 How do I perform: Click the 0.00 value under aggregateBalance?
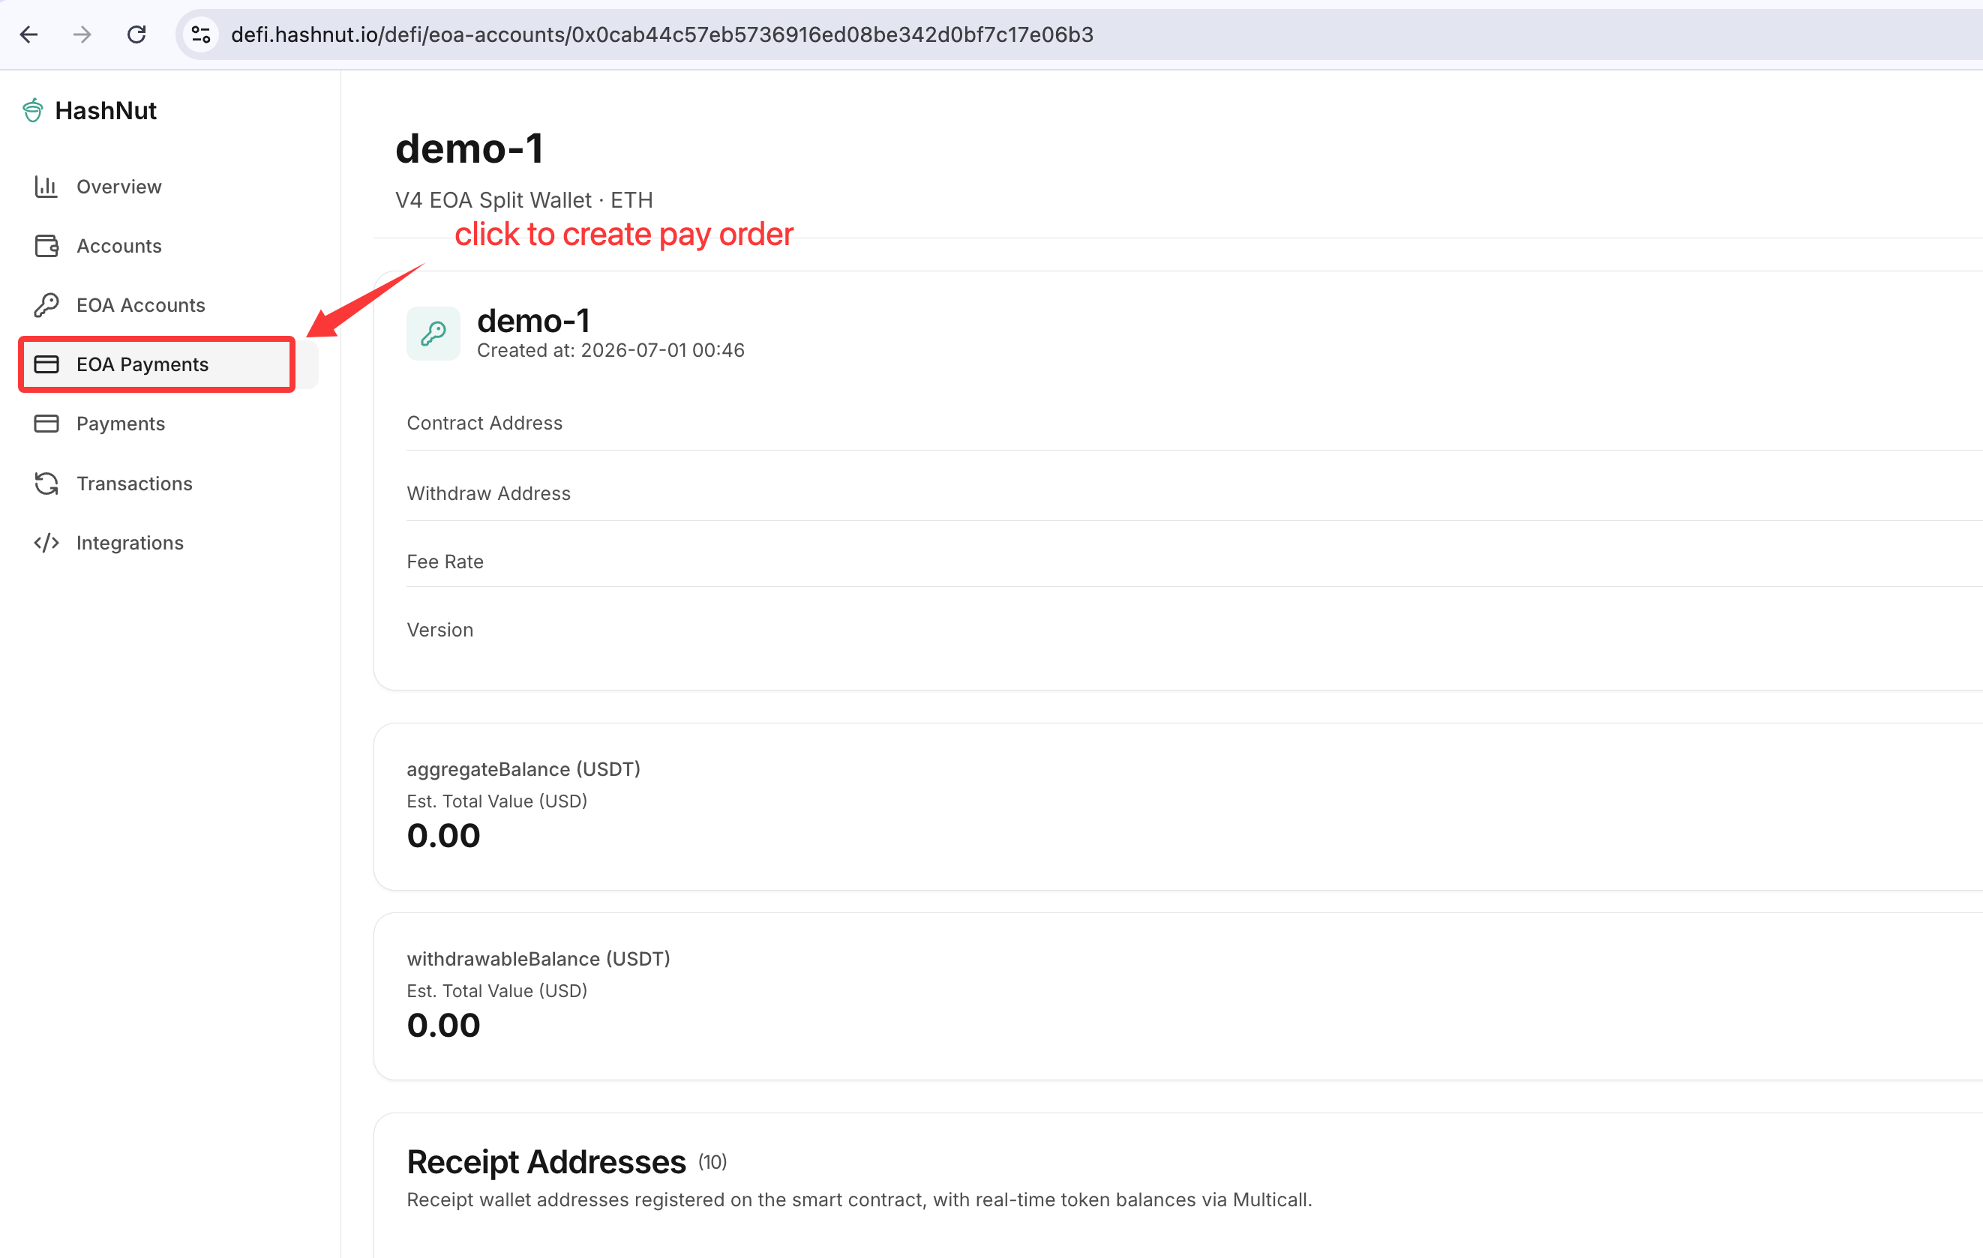point(444,836)
